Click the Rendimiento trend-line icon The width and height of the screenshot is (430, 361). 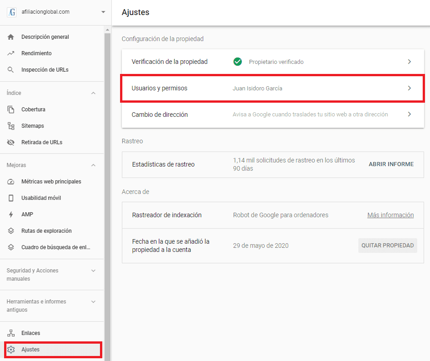tap(10, 53)
